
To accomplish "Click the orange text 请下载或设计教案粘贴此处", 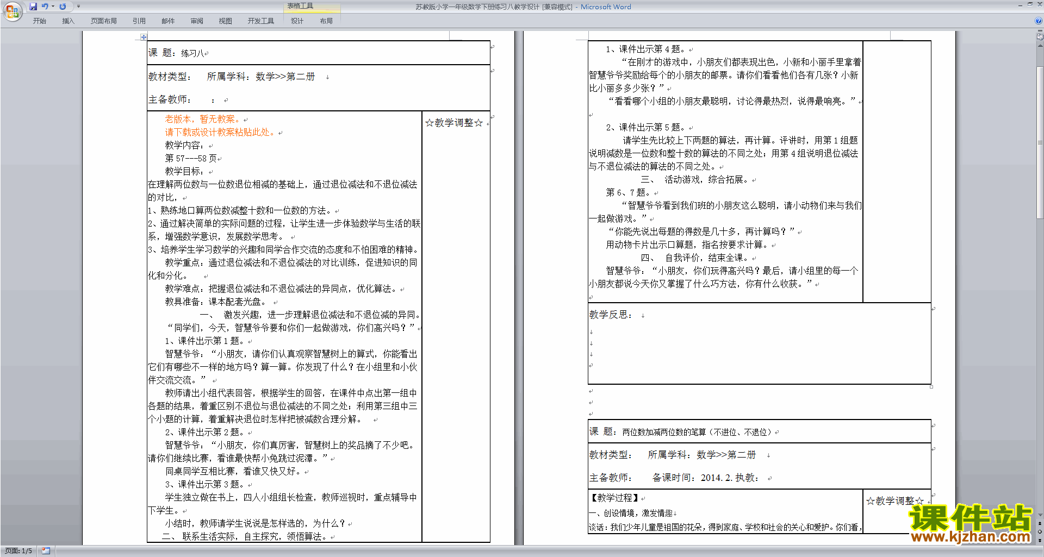I will [221, 132].
